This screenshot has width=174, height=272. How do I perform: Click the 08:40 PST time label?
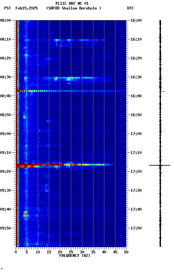coord(5,96)
